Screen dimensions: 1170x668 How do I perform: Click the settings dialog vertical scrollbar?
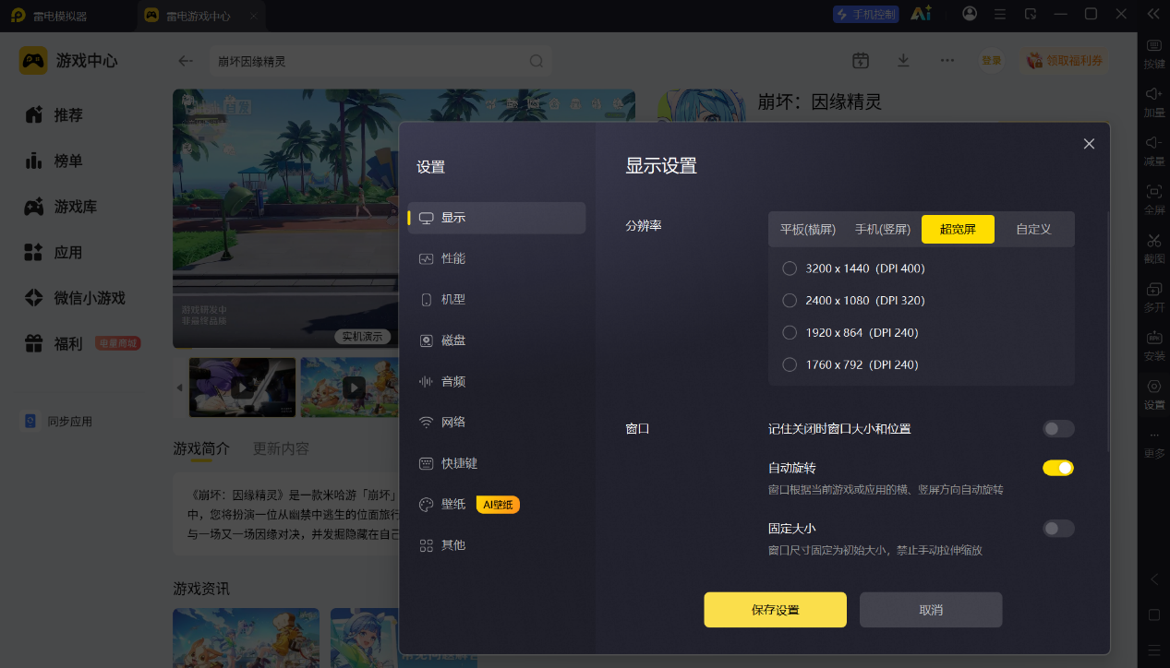[x=1107, y=332]
